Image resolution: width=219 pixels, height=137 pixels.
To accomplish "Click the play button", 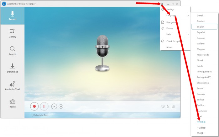I will pyautogui.click(x=54, y=106).
